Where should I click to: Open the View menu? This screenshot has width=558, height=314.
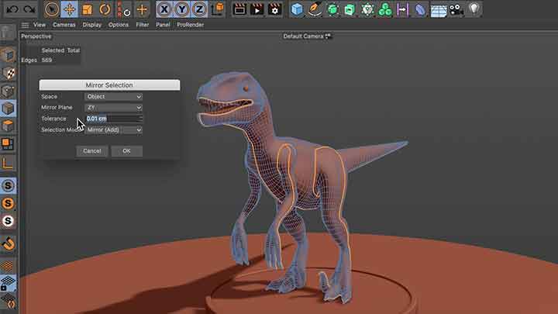[x=40, y=25]
